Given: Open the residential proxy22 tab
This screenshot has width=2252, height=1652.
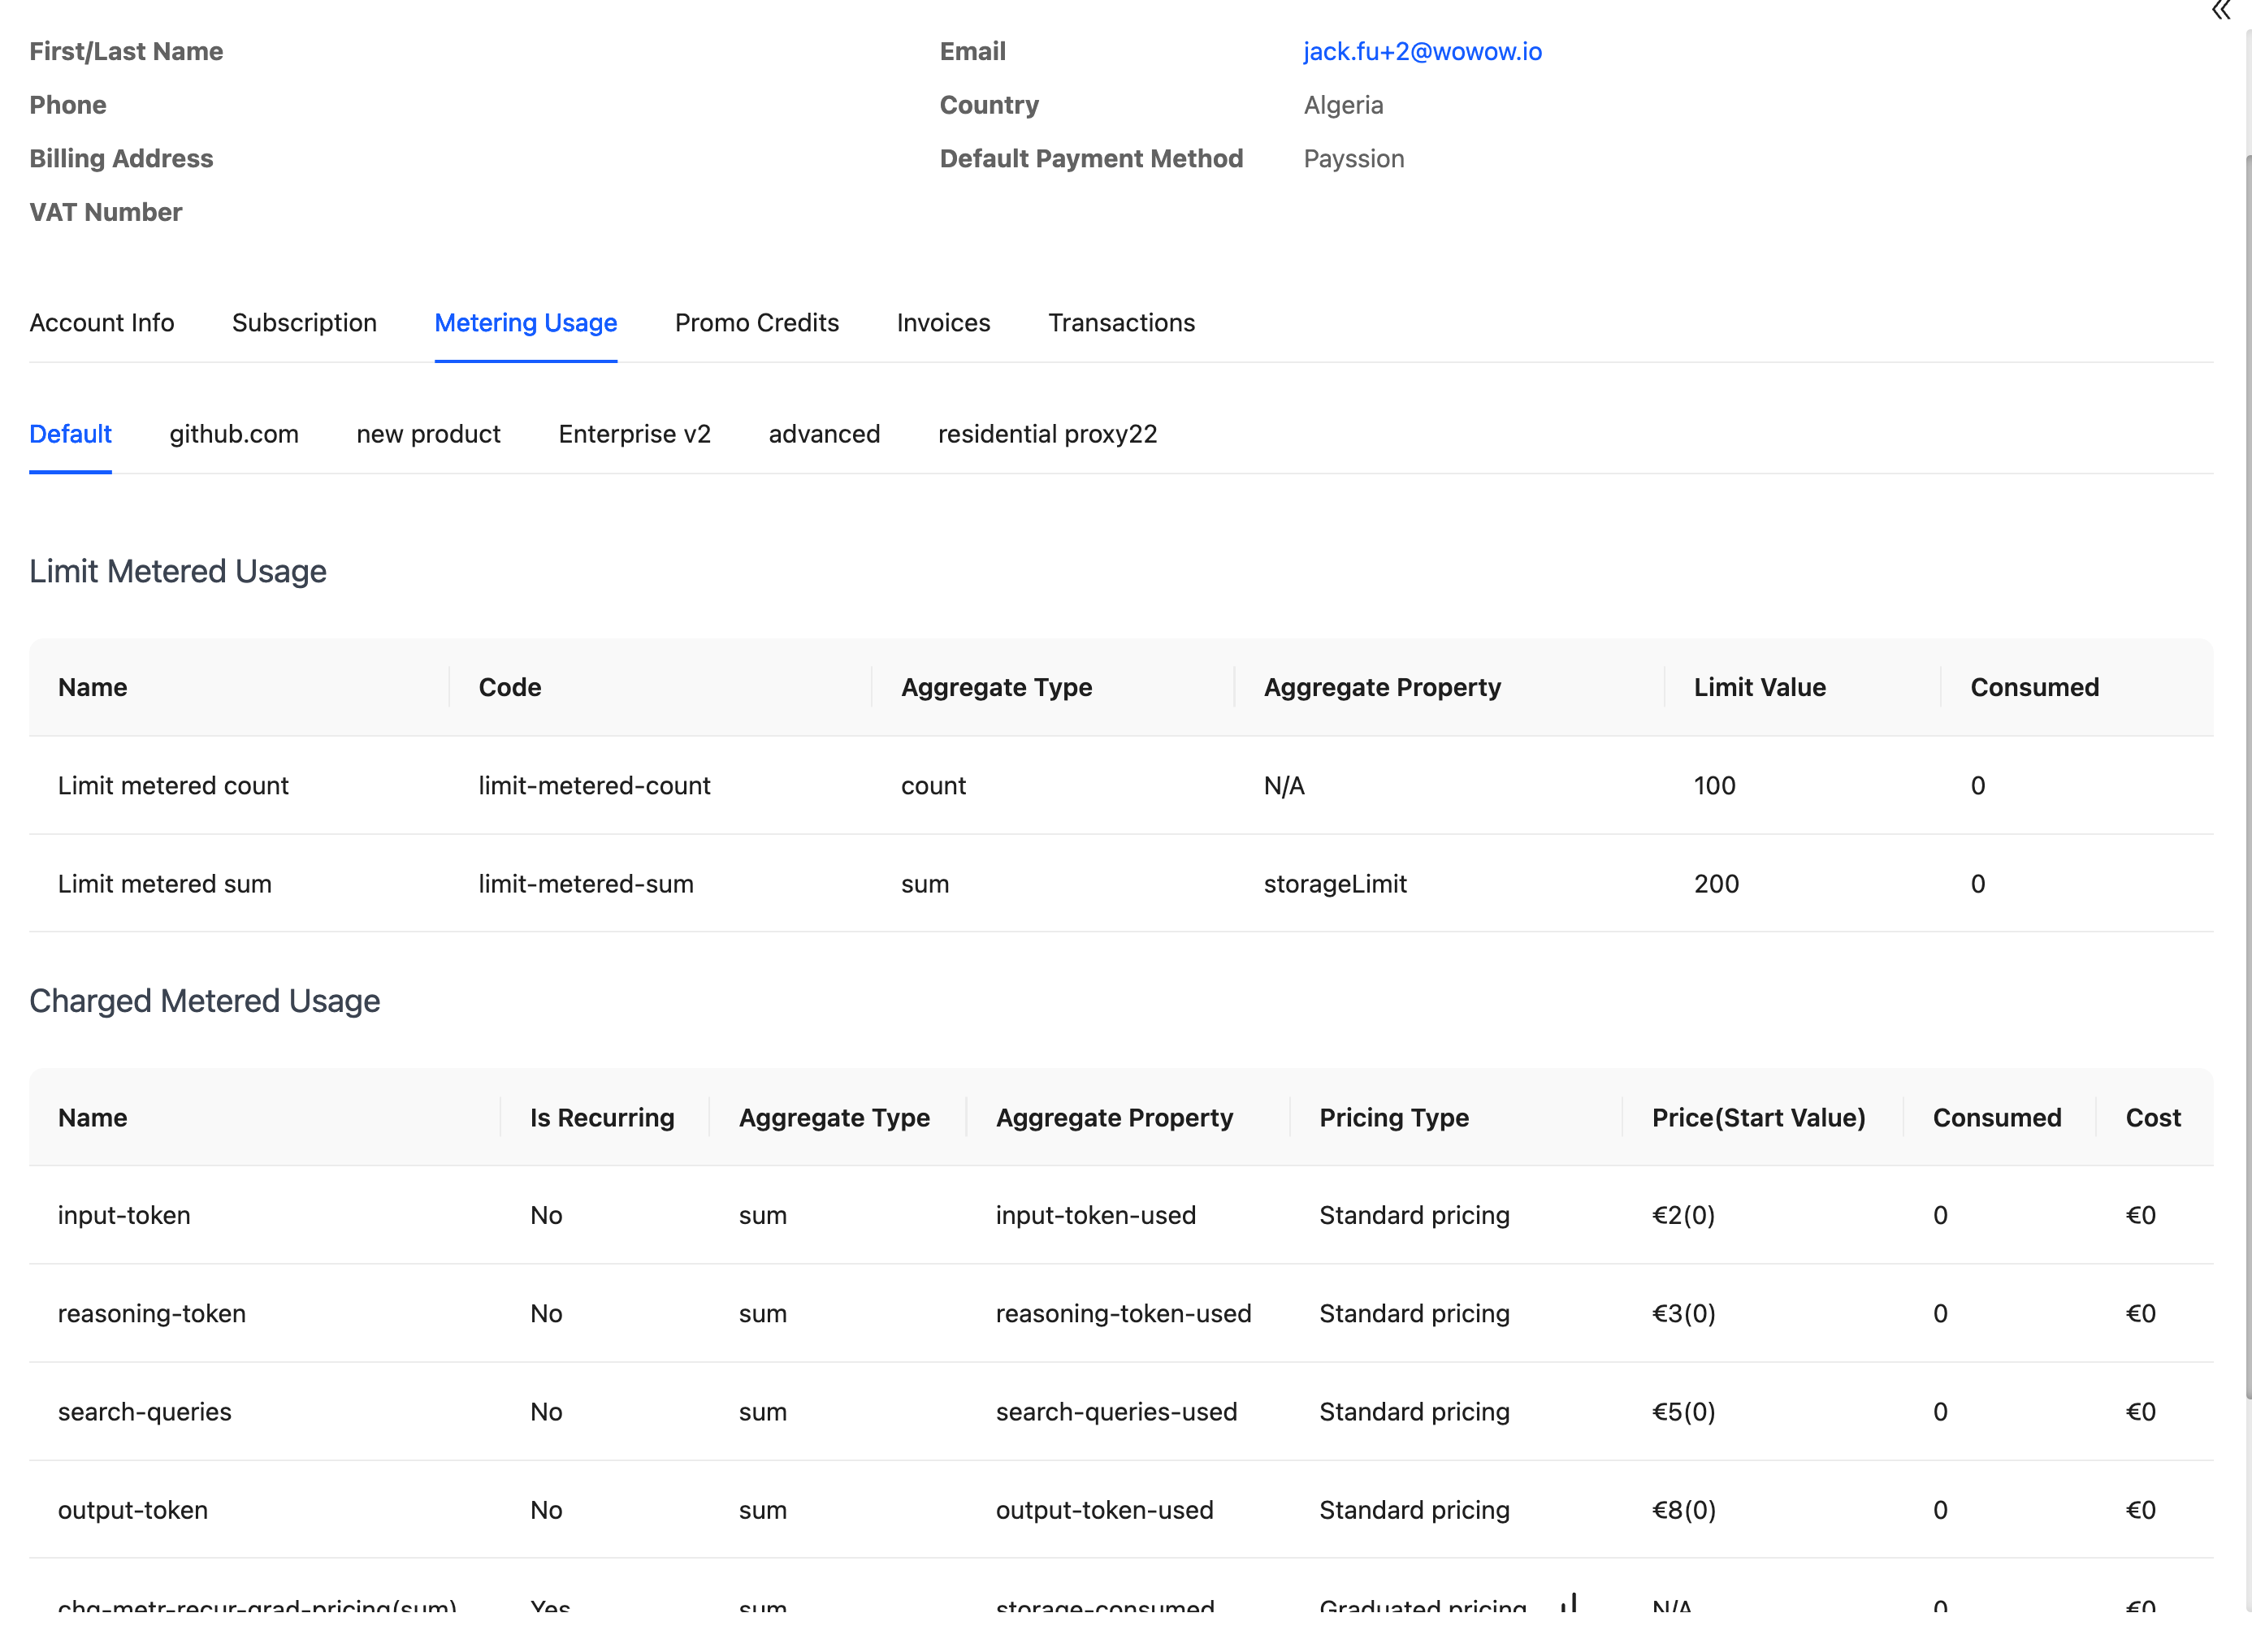Looking at the screenshot, I should tap(1046, 433).
